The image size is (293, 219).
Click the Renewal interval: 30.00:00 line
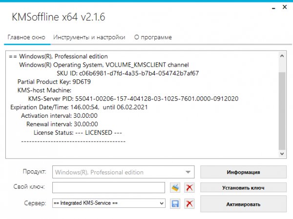coord(62,124)
